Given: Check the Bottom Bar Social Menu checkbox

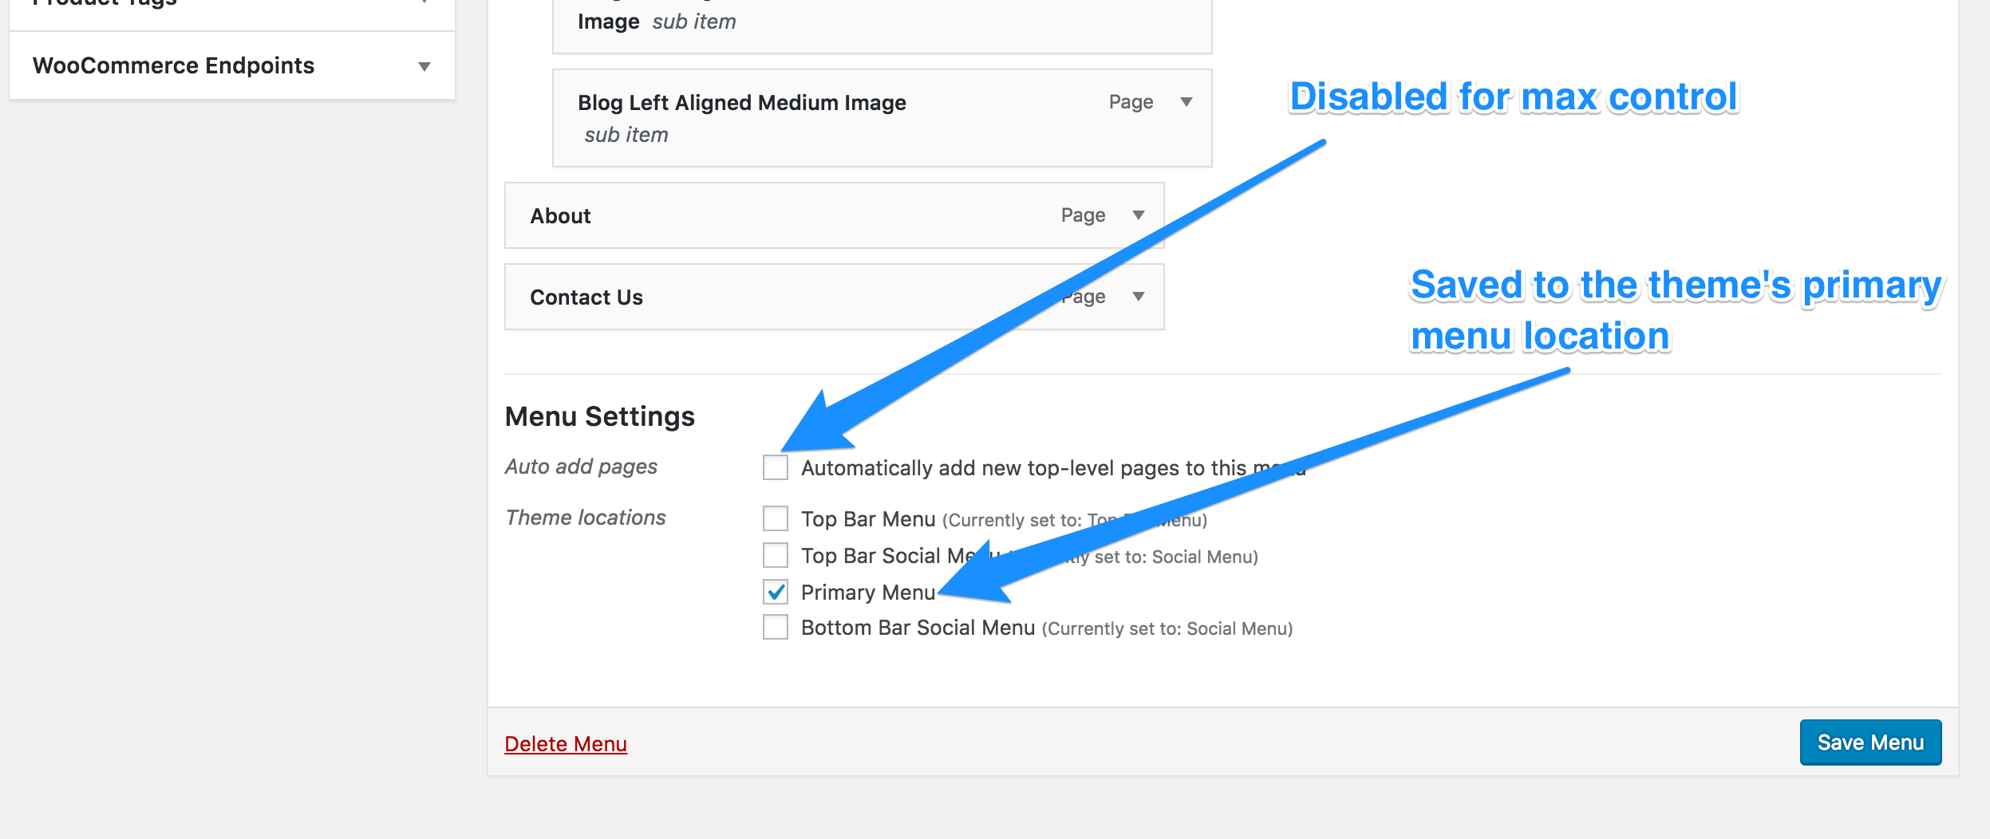Looking at the screenshot, I should [x=775, y=628].
